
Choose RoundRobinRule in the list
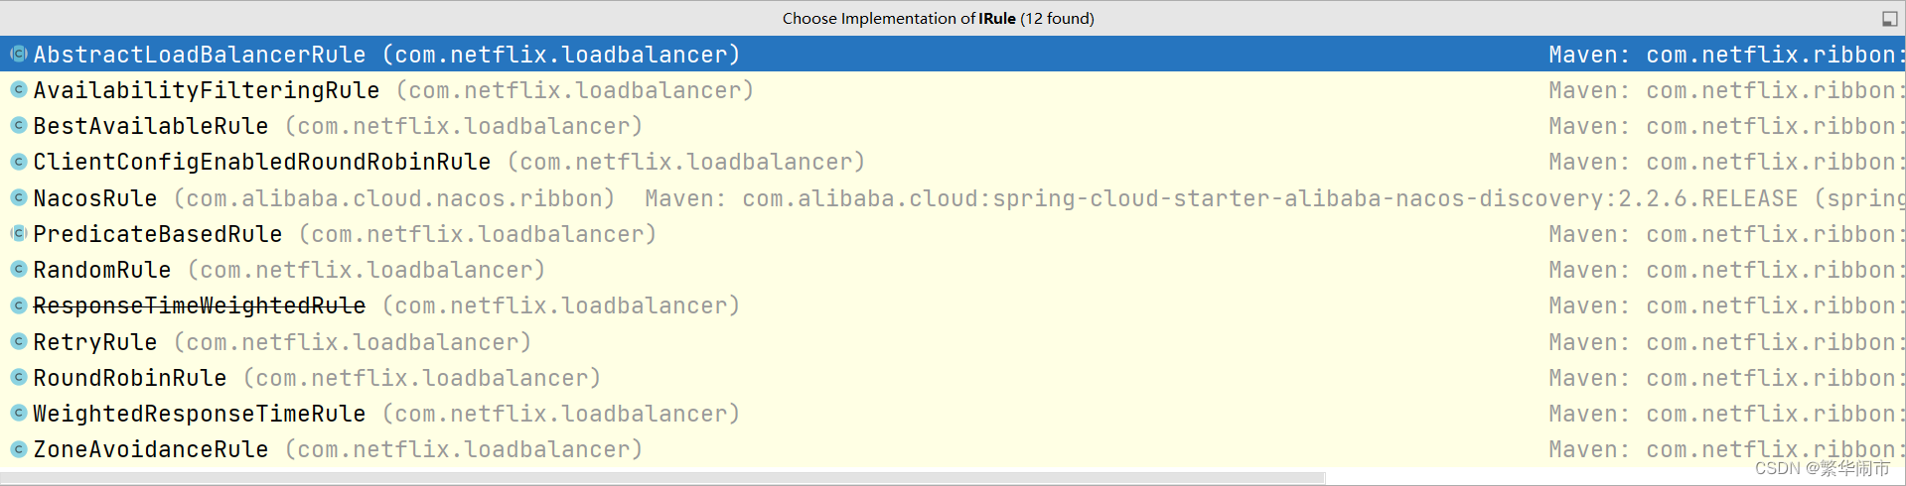click(953, 378)
